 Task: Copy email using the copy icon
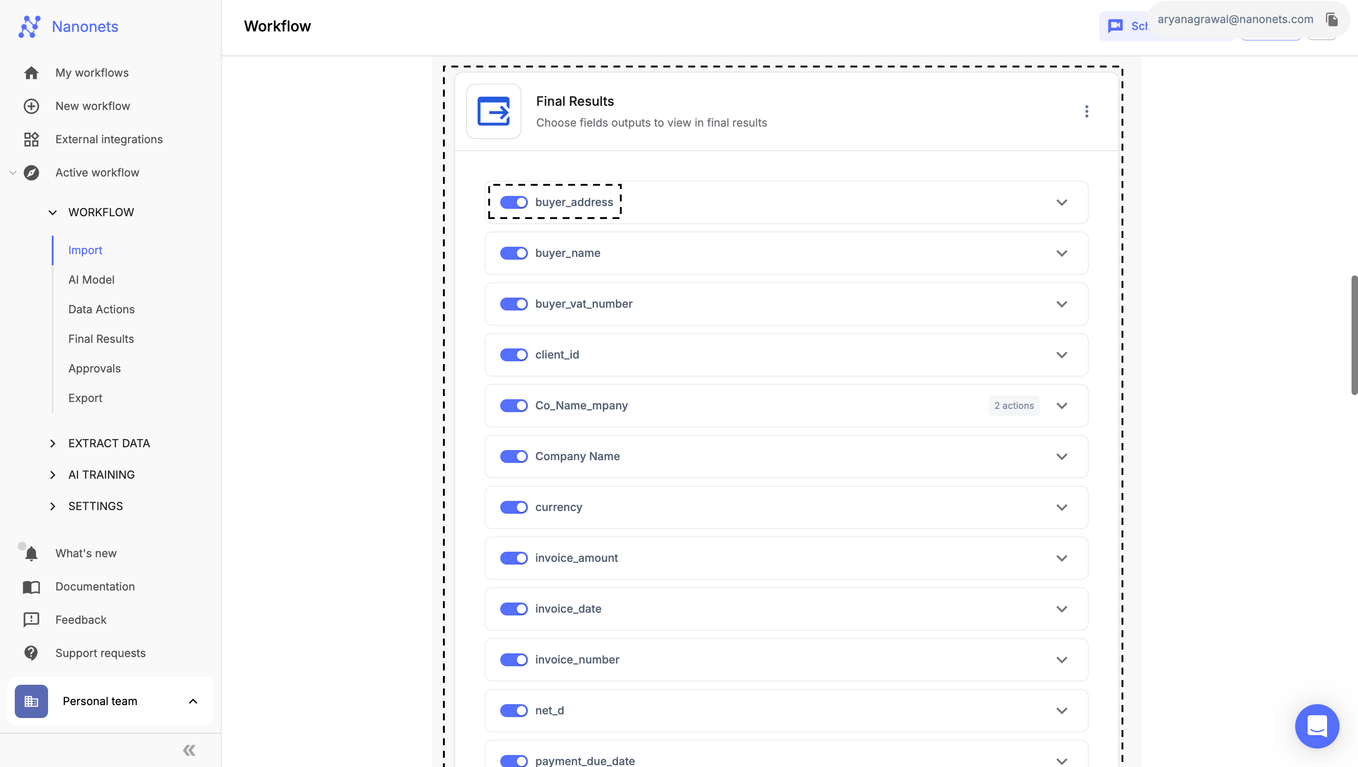click(1332, 19)
